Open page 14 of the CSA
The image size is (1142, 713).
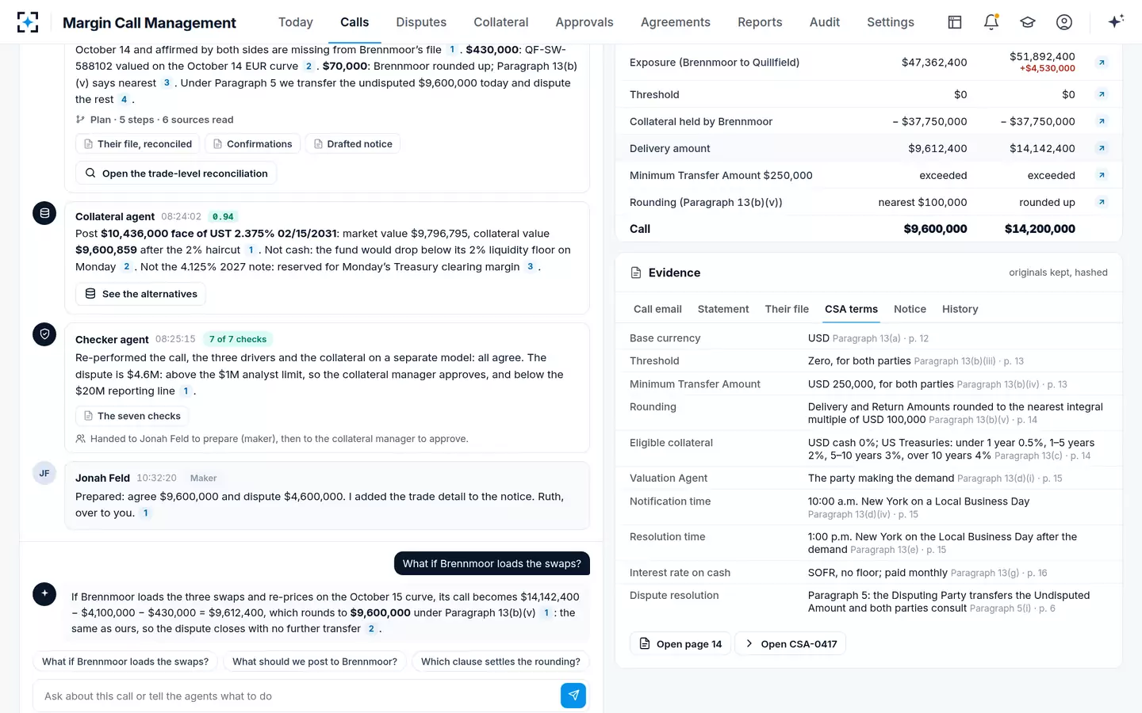click(680, 644)
